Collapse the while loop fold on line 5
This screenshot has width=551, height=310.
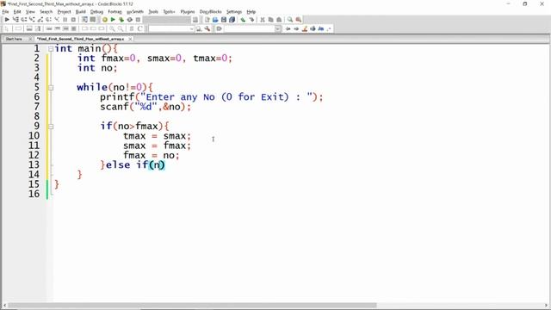[51, 88]
